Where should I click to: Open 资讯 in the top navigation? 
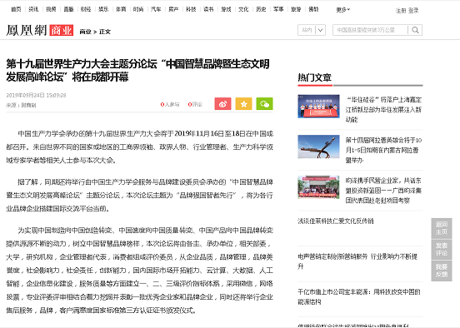[x=33, y=9]
